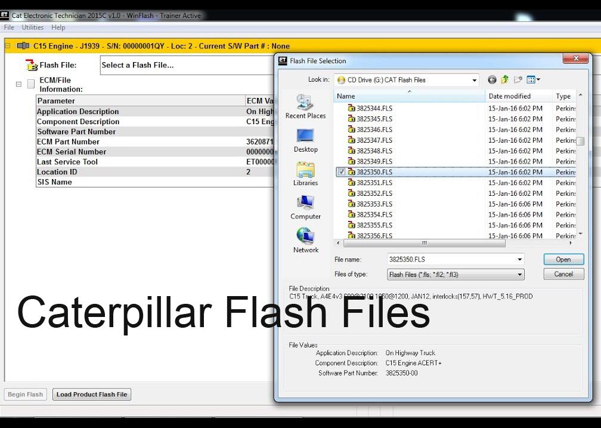Go up one folder level
The image size is (601, 428).
point(505,79)
